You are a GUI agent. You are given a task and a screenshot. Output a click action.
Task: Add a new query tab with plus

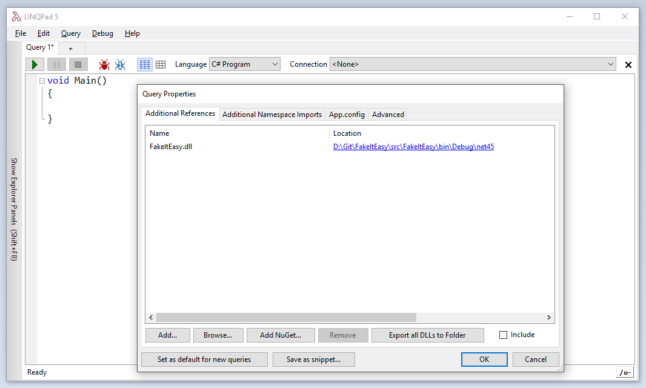(71, 48)
